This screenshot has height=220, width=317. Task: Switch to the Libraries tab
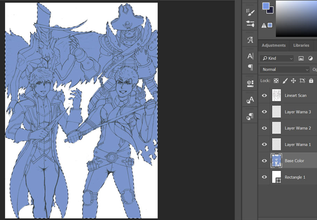(301, 45)
